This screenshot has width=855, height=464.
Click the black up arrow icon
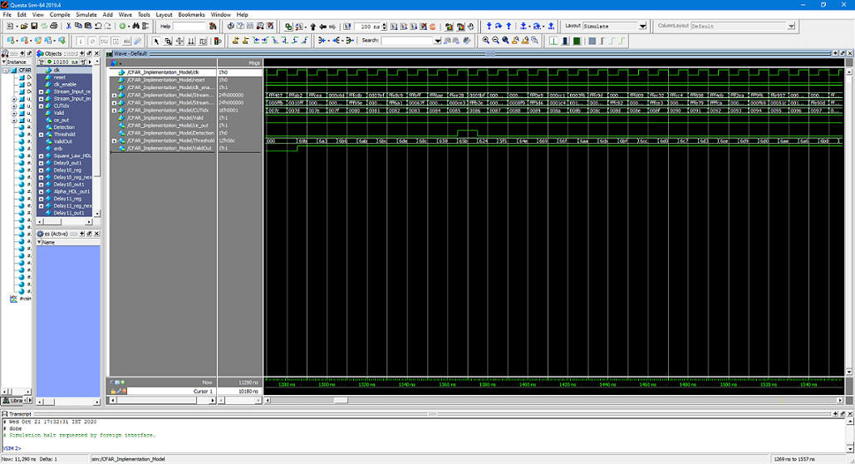click(313, 27)
